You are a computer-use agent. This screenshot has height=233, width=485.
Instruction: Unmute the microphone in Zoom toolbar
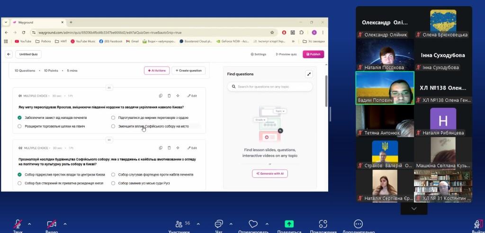18,224
